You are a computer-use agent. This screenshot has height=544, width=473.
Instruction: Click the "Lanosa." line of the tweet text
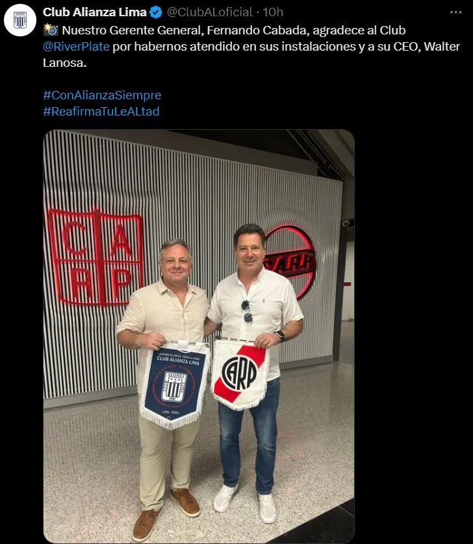point(64,63)
